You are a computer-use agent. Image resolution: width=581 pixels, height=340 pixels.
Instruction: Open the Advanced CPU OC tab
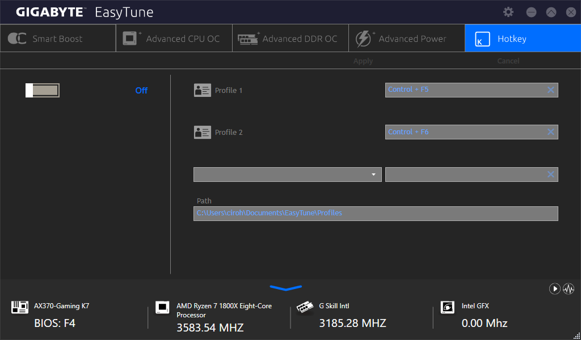click(x=174, y=39)
